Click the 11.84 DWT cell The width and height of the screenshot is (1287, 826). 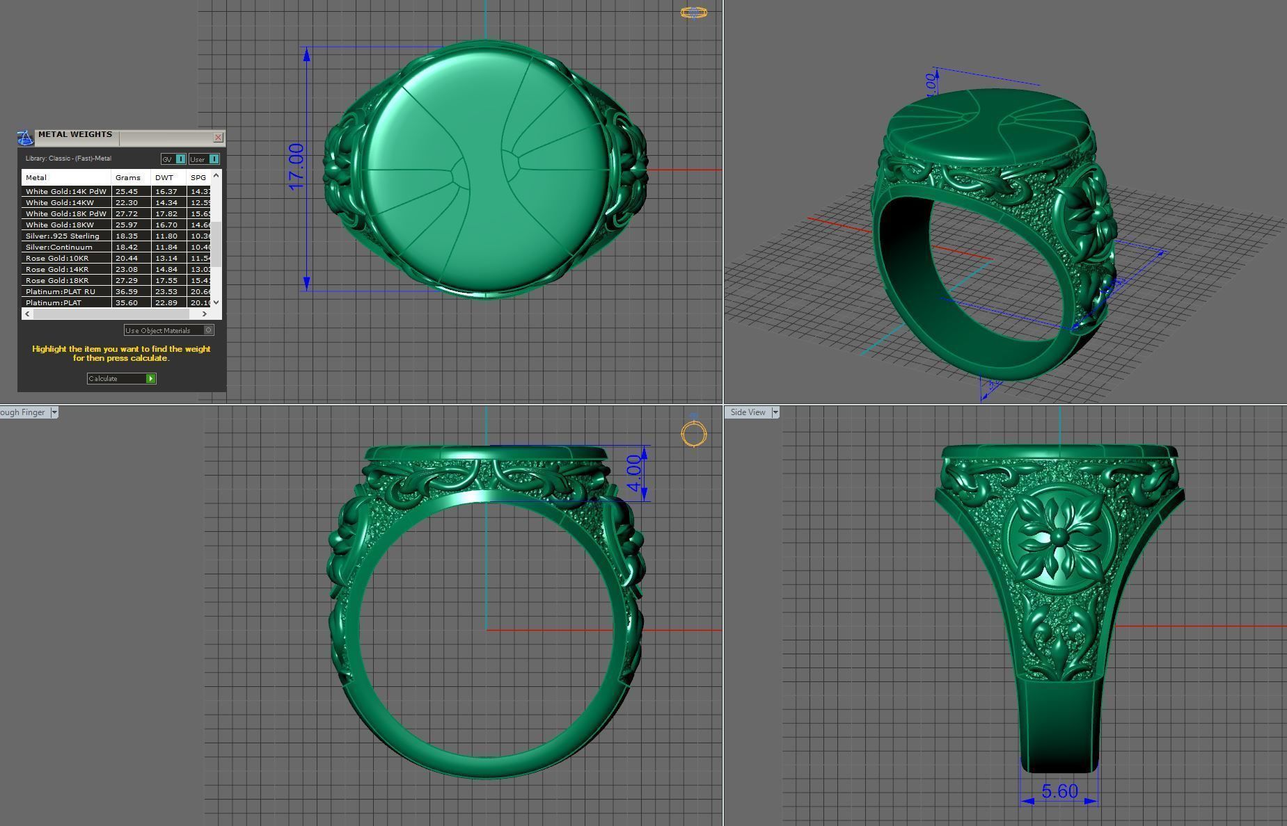click(168, 247)
